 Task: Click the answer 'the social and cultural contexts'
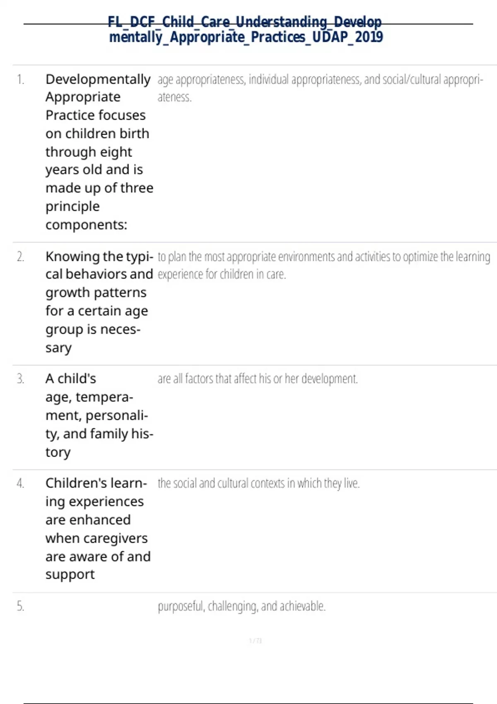point(258,483)
